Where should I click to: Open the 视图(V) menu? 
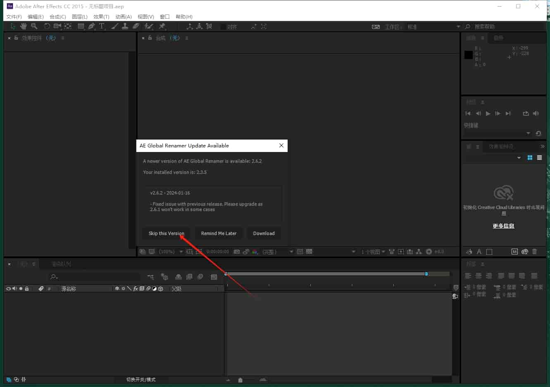click(x=146, y=17)
